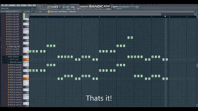Select VEH4 Hi..osed 001 sample
The height and width of the screenshot is (111, 198).
[15, 65]
